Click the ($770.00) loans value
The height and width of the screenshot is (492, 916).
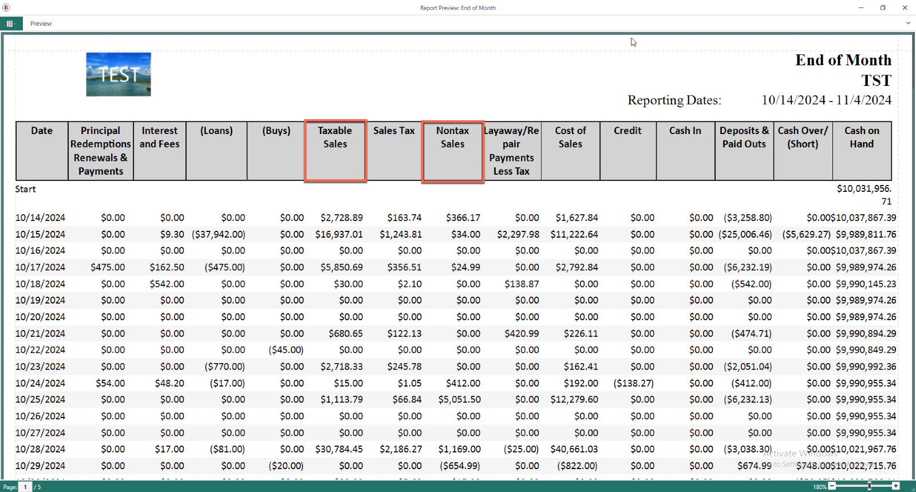225,366
